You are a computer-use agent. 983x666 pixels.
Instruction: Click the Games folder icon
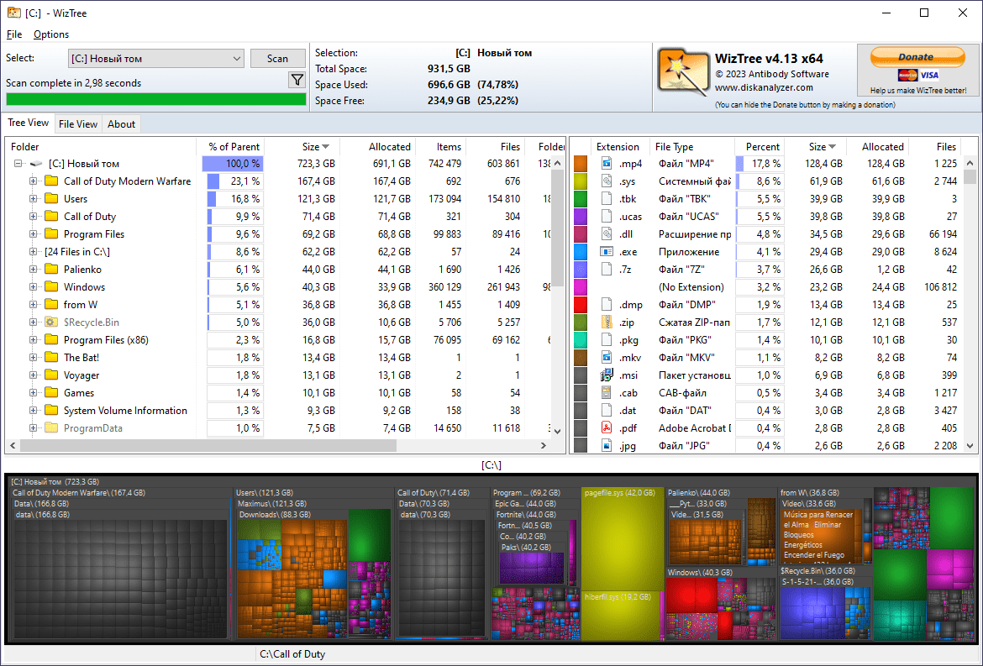[x=51, y=393]
